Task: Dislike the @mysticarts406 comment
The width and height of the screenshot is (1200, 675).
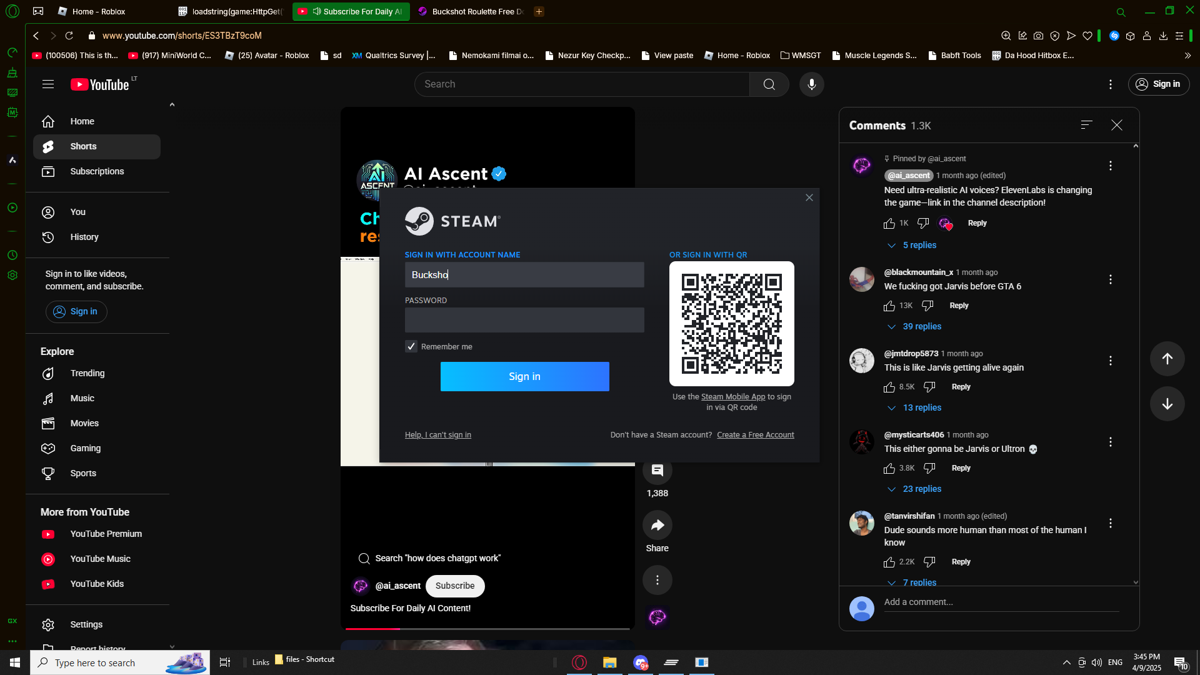Action: click(x=929, y=468)
